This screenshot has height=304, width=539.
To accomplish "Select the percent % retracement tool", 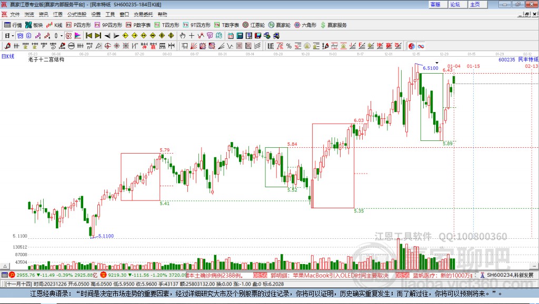I will tap(289, 46).
